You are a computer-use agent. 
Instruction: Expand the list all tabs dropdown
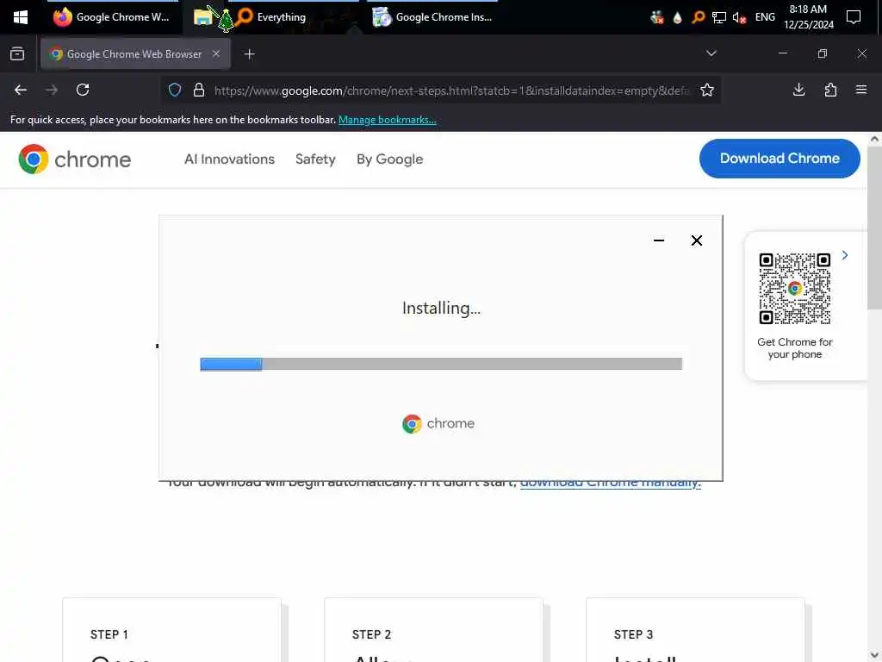click(x=711, y=53)
